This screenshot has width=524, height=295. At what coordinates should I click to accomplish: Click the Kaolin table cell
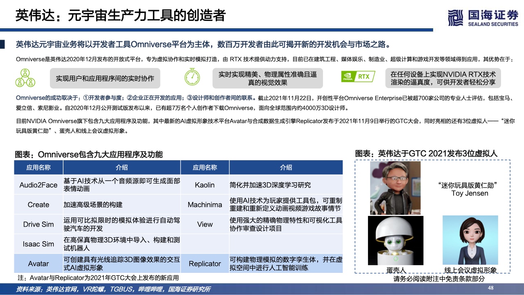pyautogui.click(x=205, y=185)
